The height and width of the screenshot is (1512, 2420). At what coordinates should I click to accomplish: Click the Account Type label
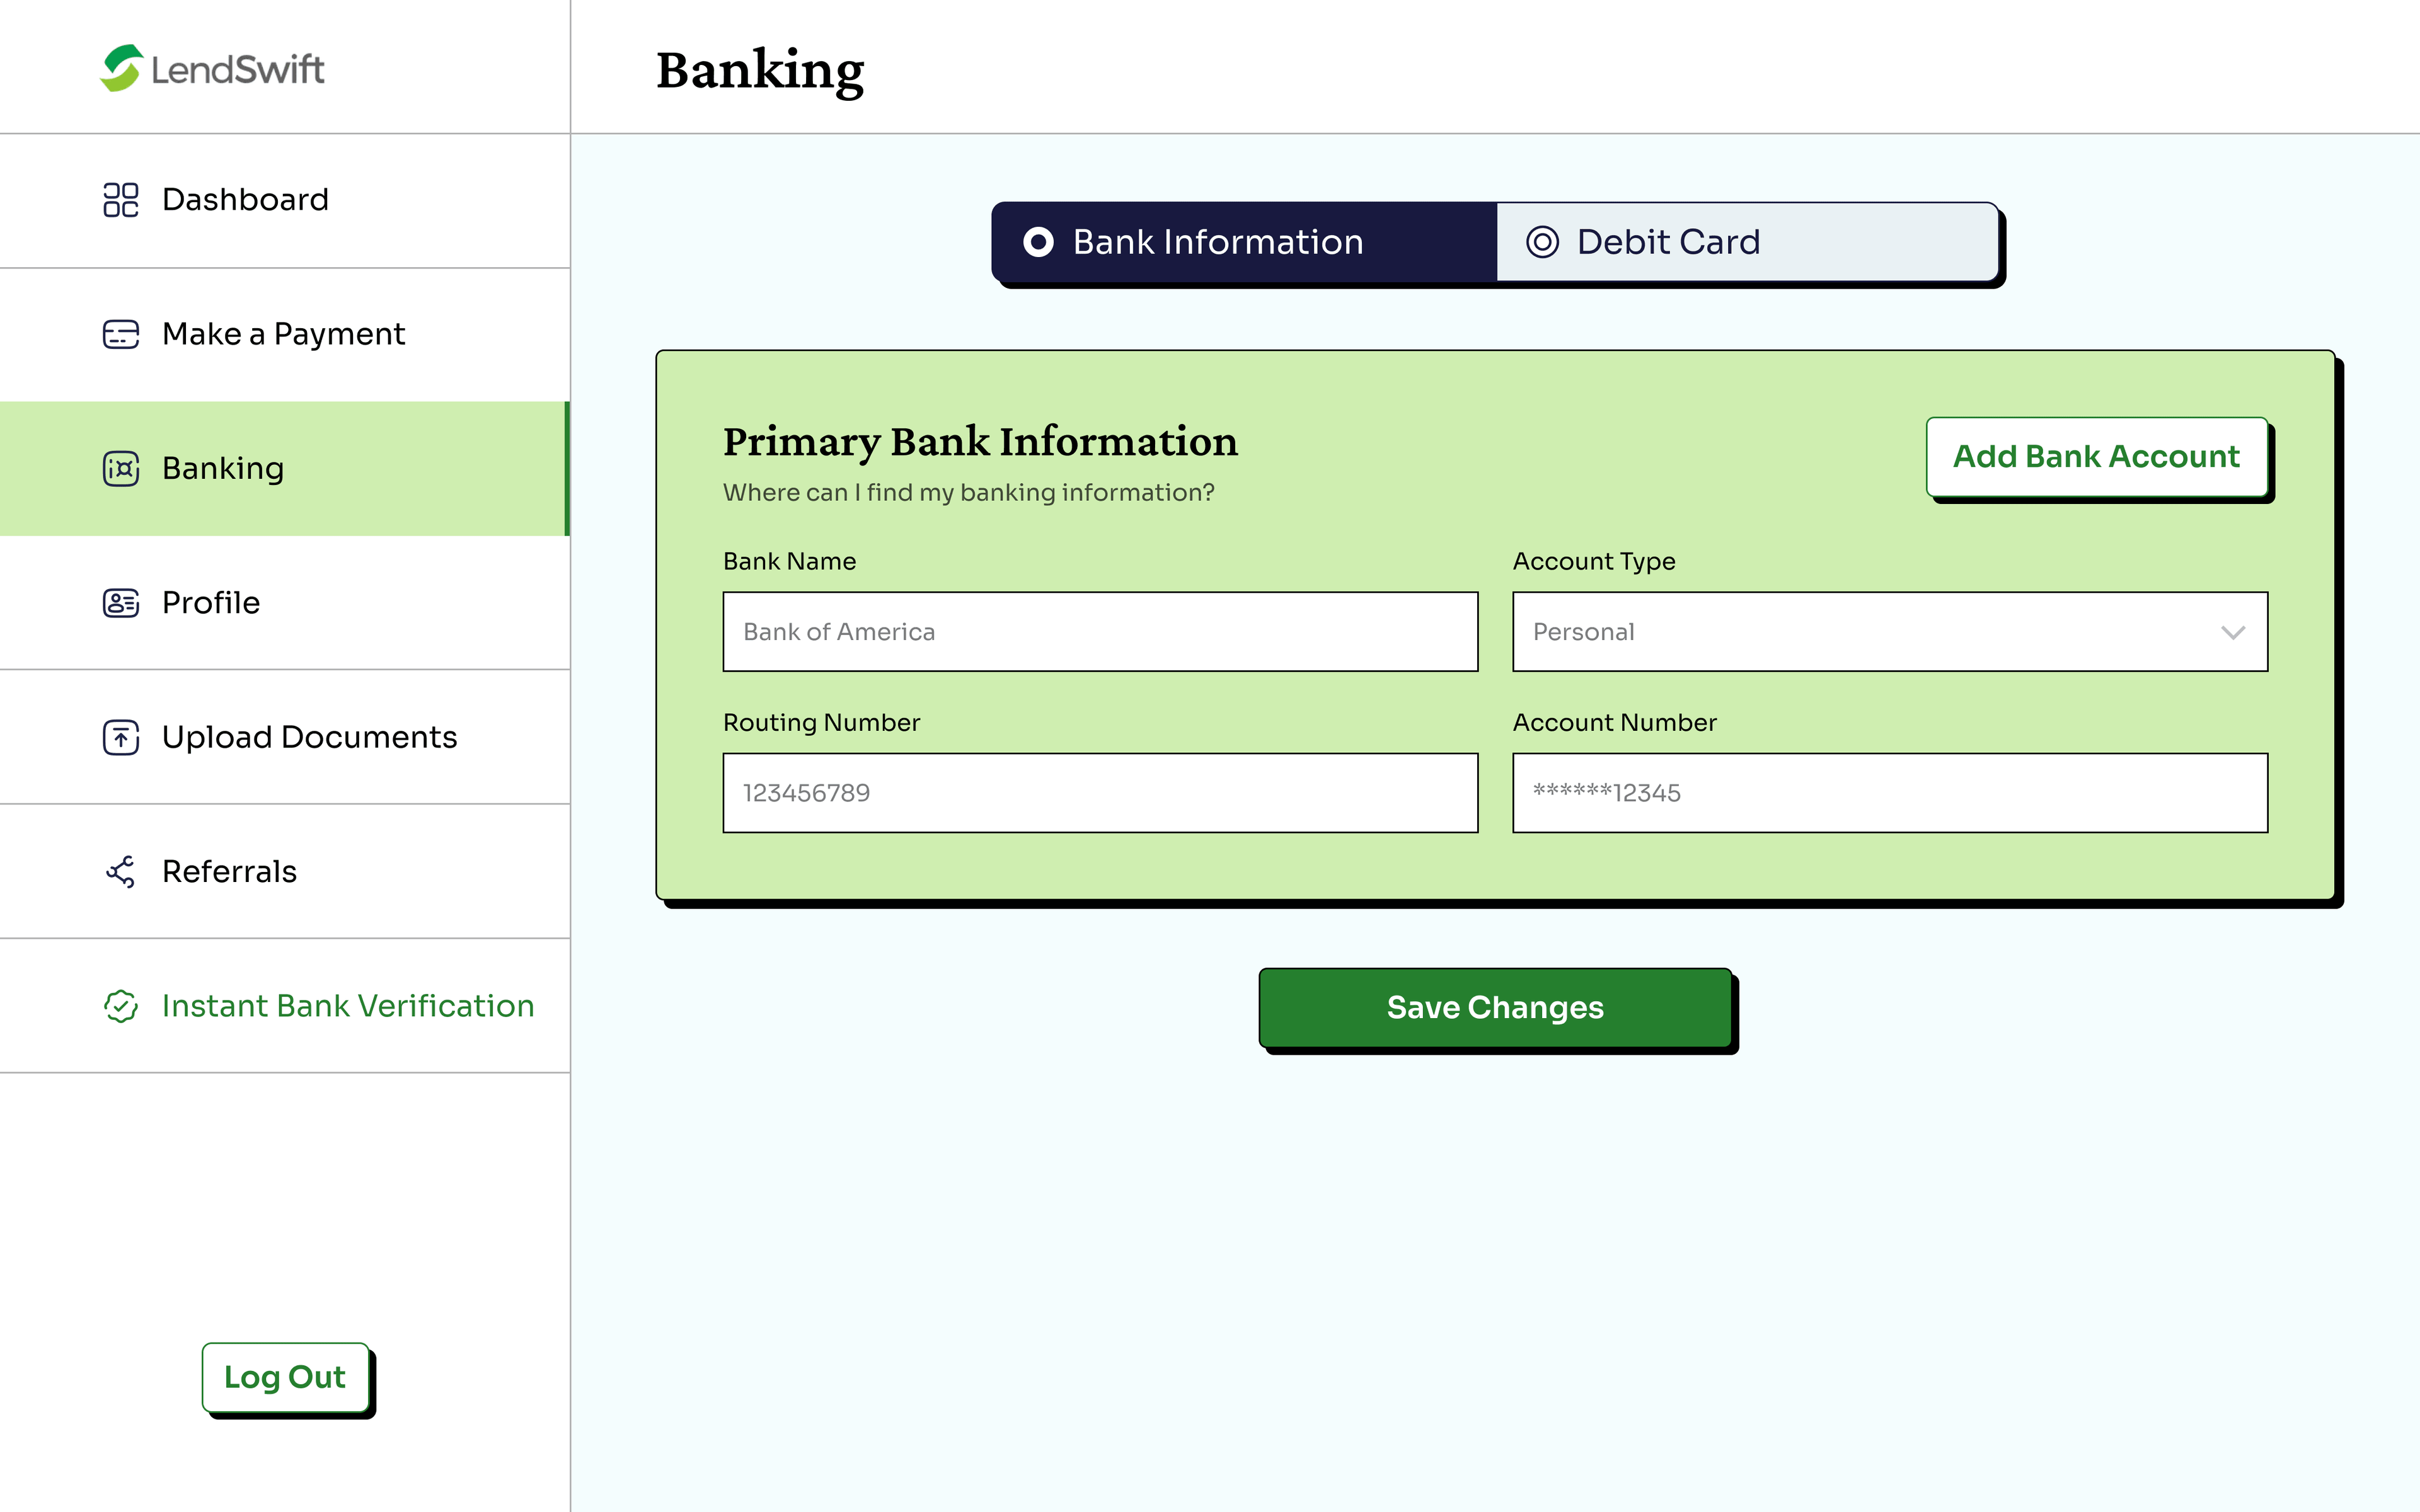pos(1594,562)
